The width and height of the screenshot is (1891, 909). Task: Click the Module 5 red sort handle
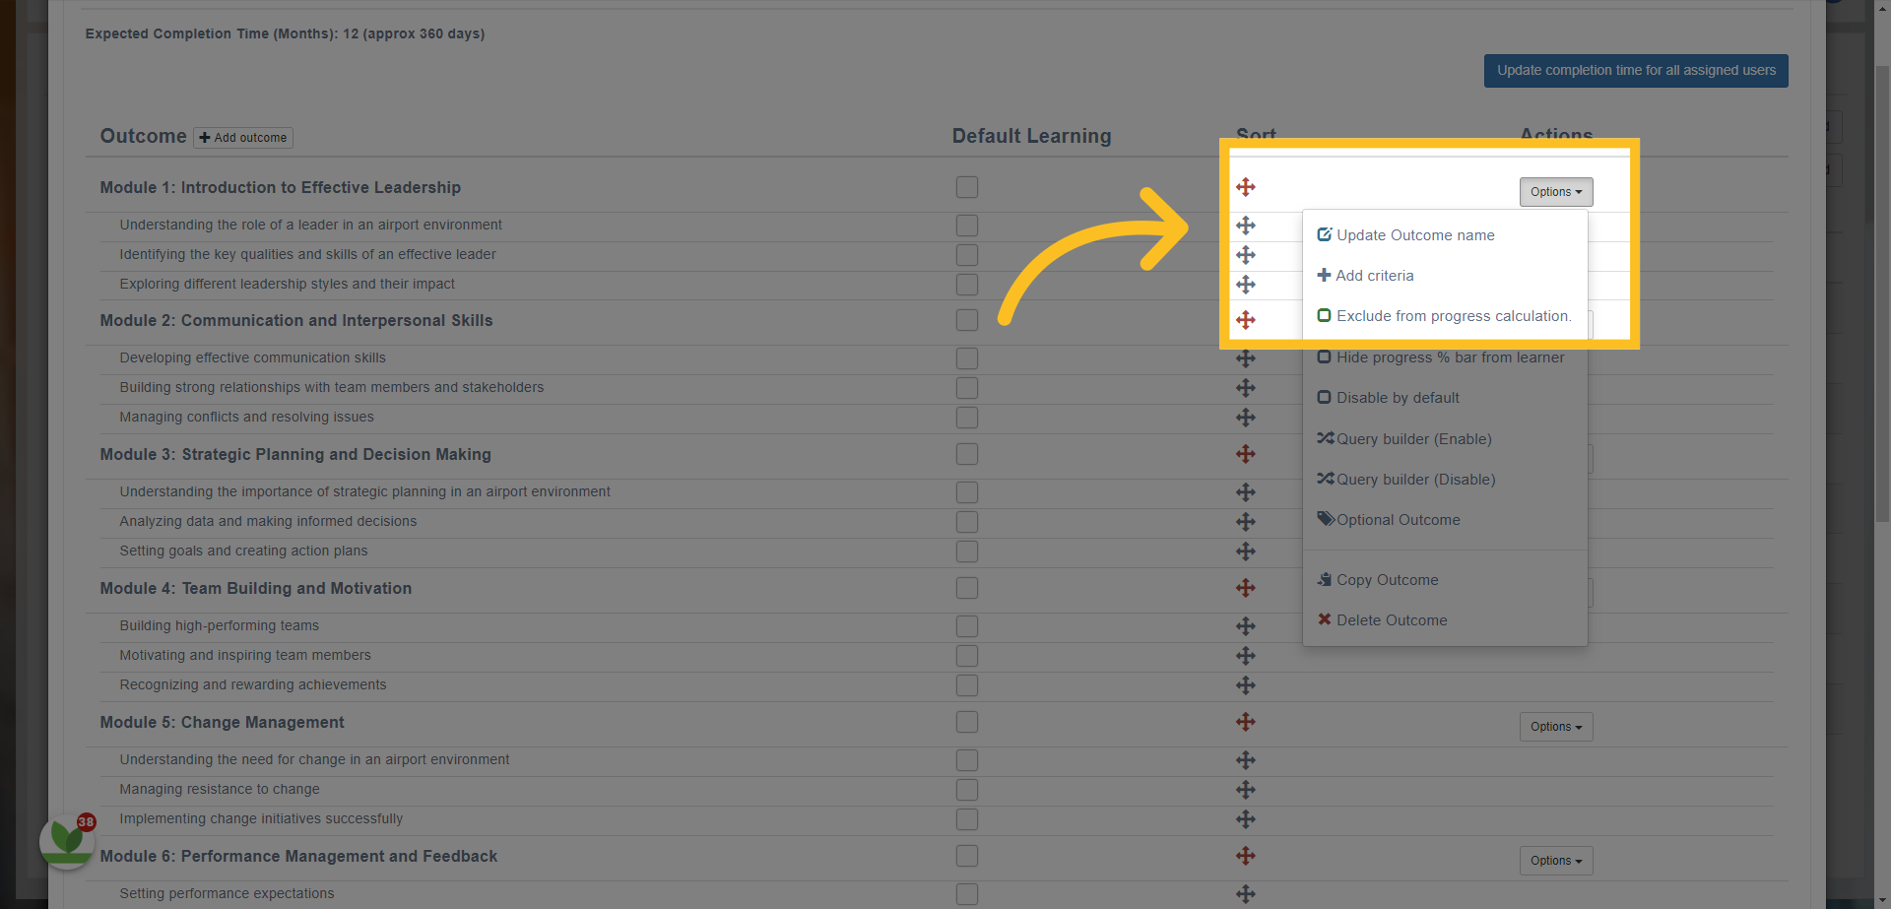click(x=1245, y=722)
